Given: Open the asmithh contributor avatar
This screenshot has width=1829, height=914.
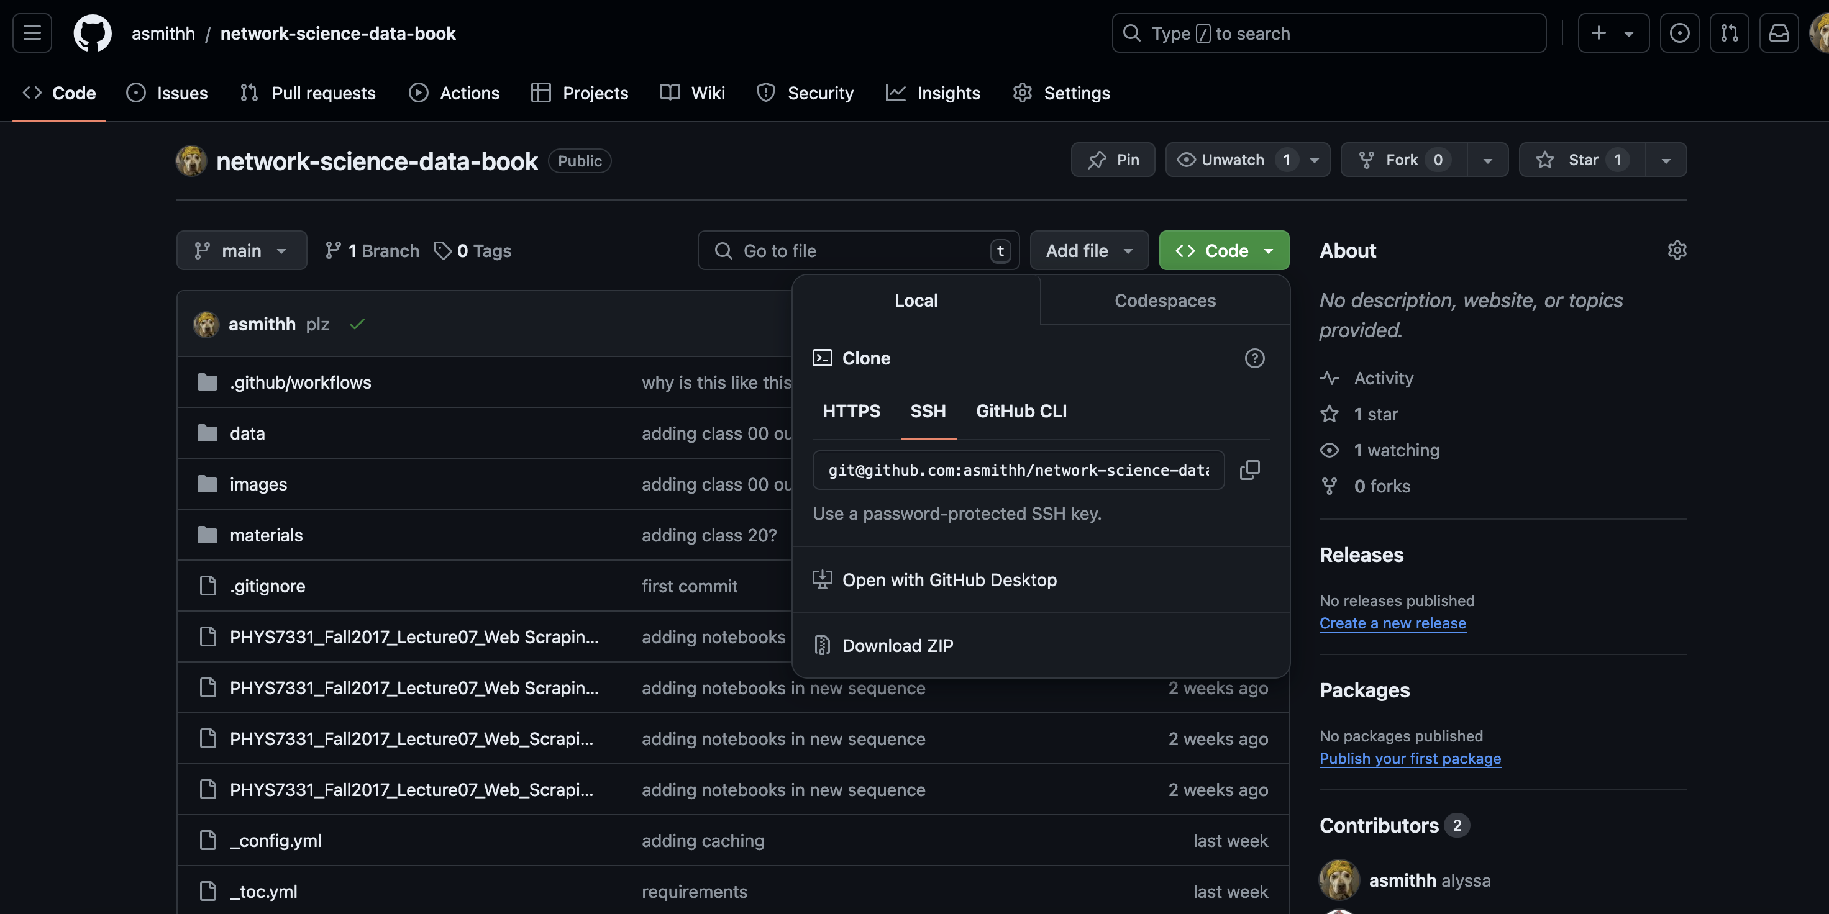Looking at the screenshot, I should [x=1339, y=880].
